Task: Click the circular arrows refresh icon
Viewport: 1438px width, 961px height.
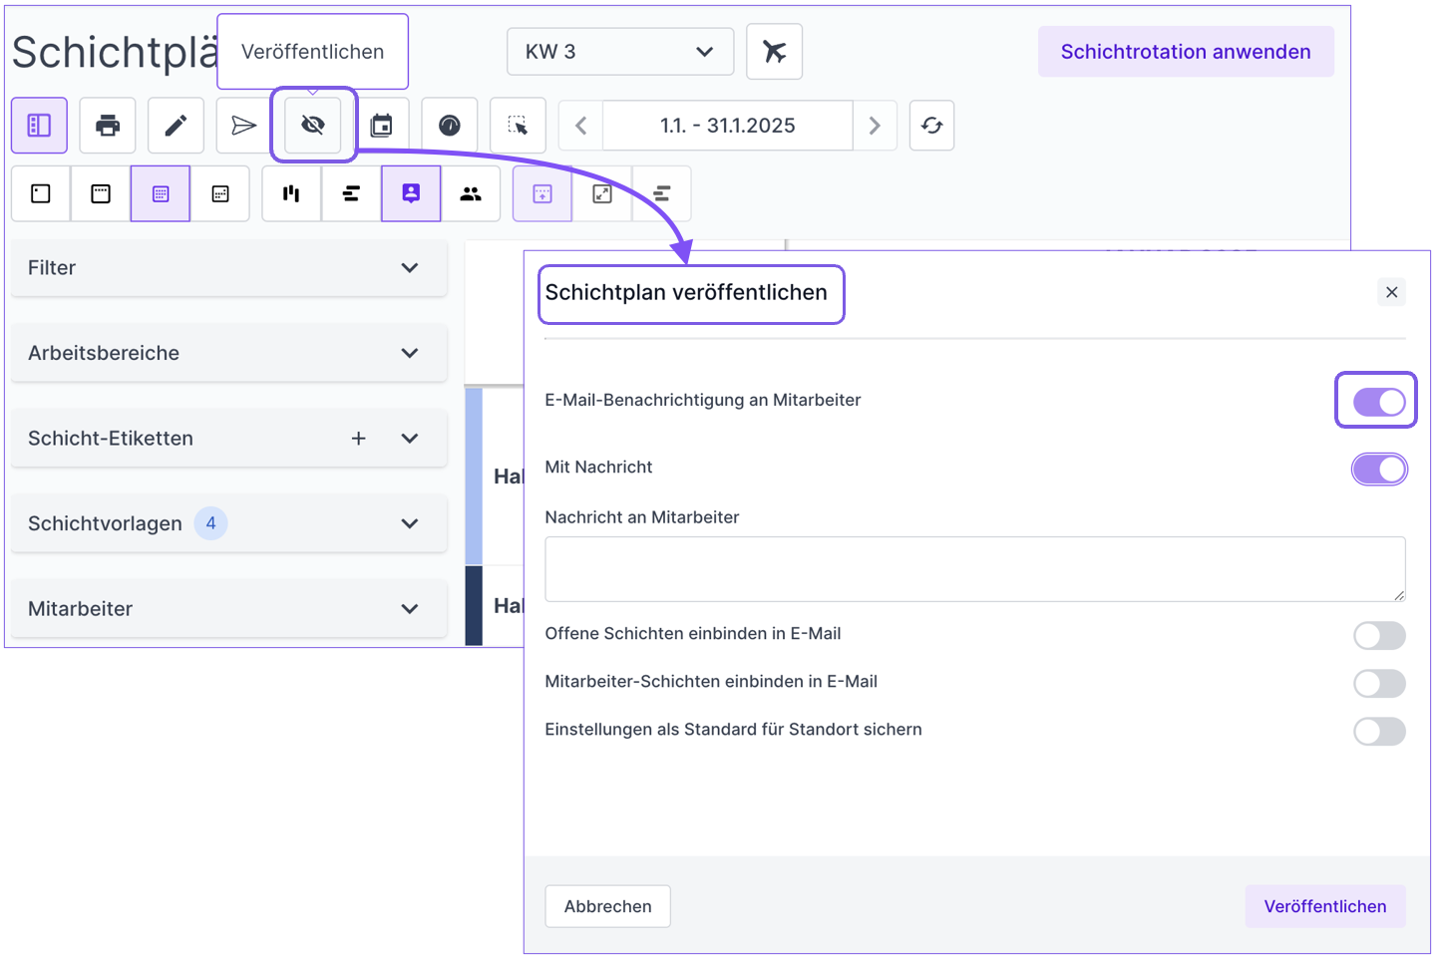Action: pos(931,126)
